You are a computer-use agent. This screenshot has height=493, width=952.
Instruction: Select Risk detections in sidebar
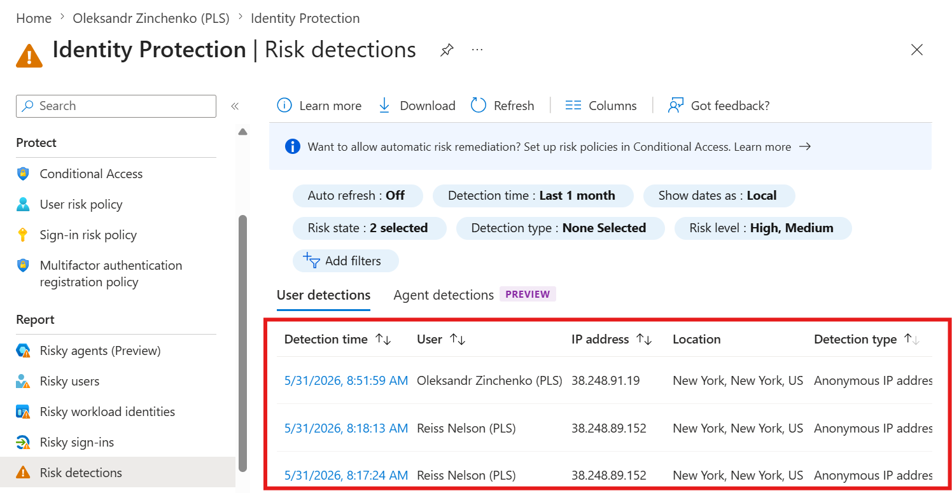point(118,473)
